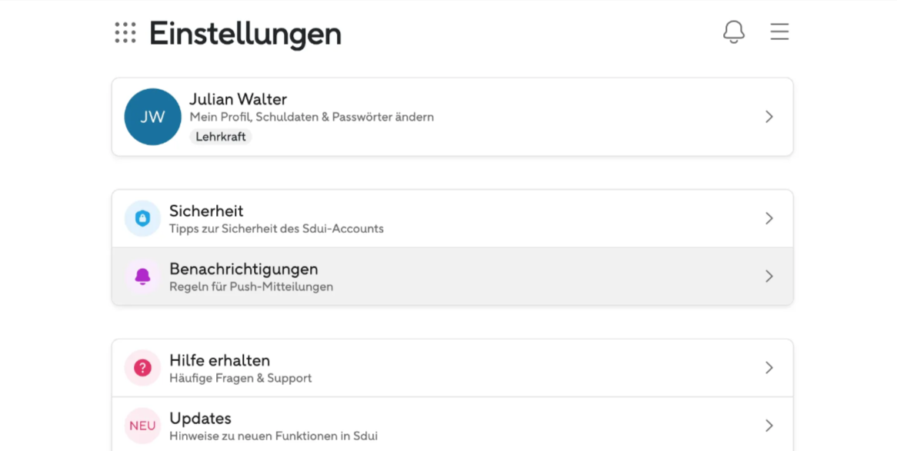Click the Lehrkraft role tag
The width and height of the screenshot is (897, 451).
point(221,137)
